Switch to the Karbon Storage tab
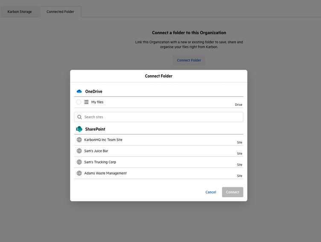 tap(20, 12)
